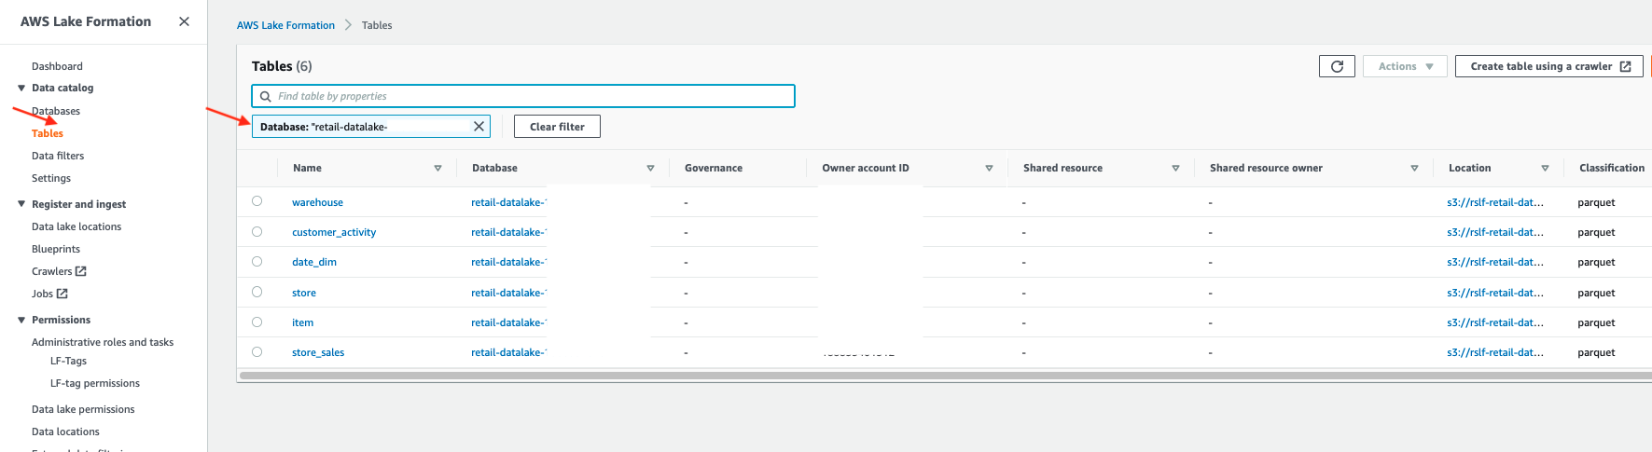
Task: Select the customer_activity table radio button
Action: click(x=257, y=231)
